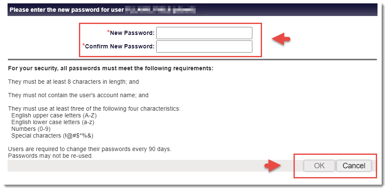Click "English upper case letters (A-Z)" text
388x191 pixels.
click(x=54, y=116)
